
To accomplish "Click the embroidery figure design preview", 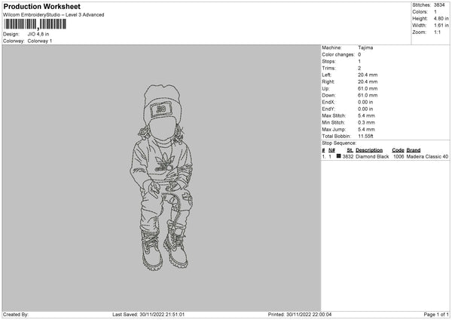I will [x=161, y=177].
